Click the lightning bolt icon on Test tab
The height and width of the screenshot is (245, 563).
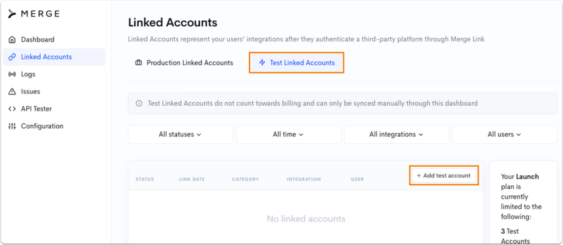(x=262, y=62)
